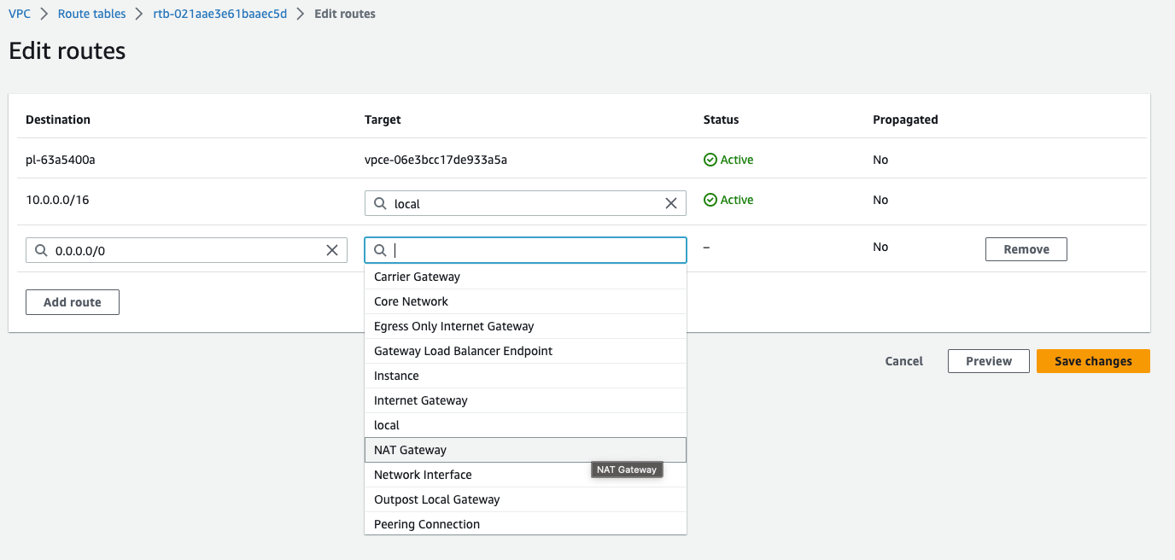The width and height of the screenshot is (1175, 560).
Task: Select NAT Gateway from target list
Action: 411,450
